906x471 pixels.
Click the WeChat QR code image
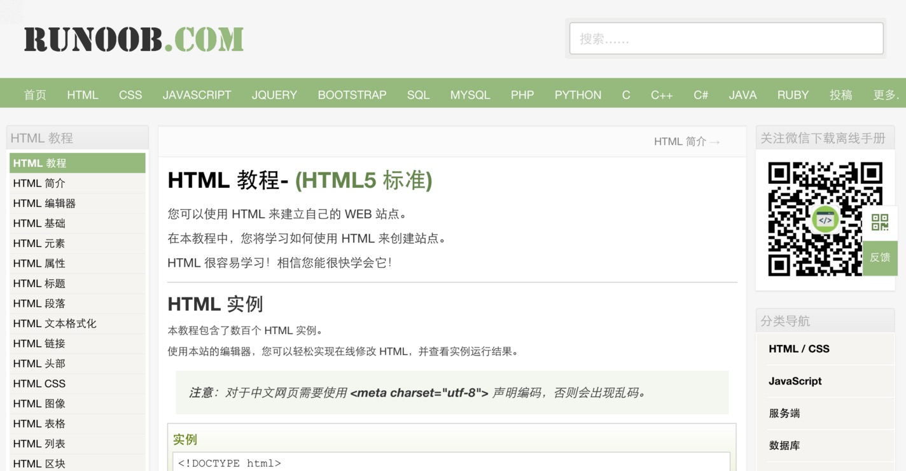pos(825,219)
